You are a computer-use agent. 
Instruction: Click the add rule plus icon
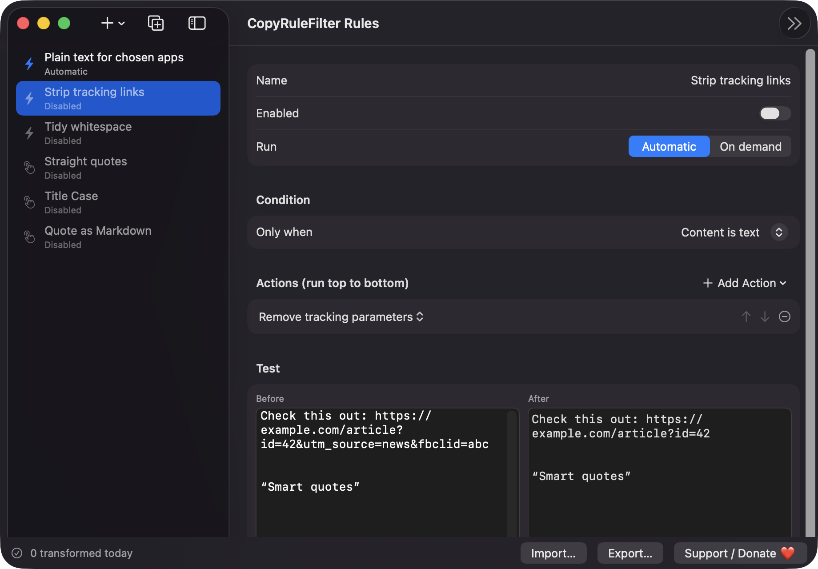pyautogui.click(x=107, y=23)
